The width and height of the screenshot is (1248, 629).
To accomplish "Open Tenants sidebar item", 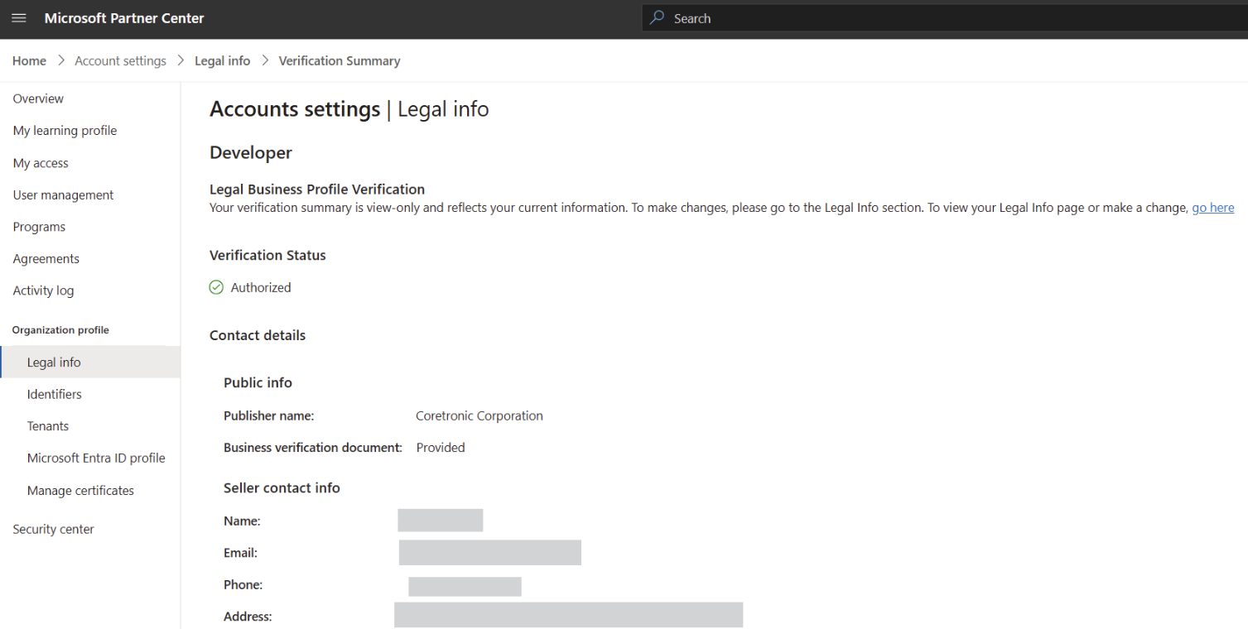I will 48,426.
